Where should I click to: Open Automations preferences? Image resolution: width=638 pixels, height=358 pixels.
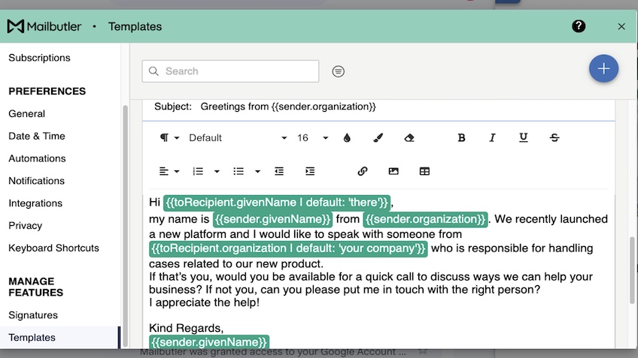click(37, 158)
